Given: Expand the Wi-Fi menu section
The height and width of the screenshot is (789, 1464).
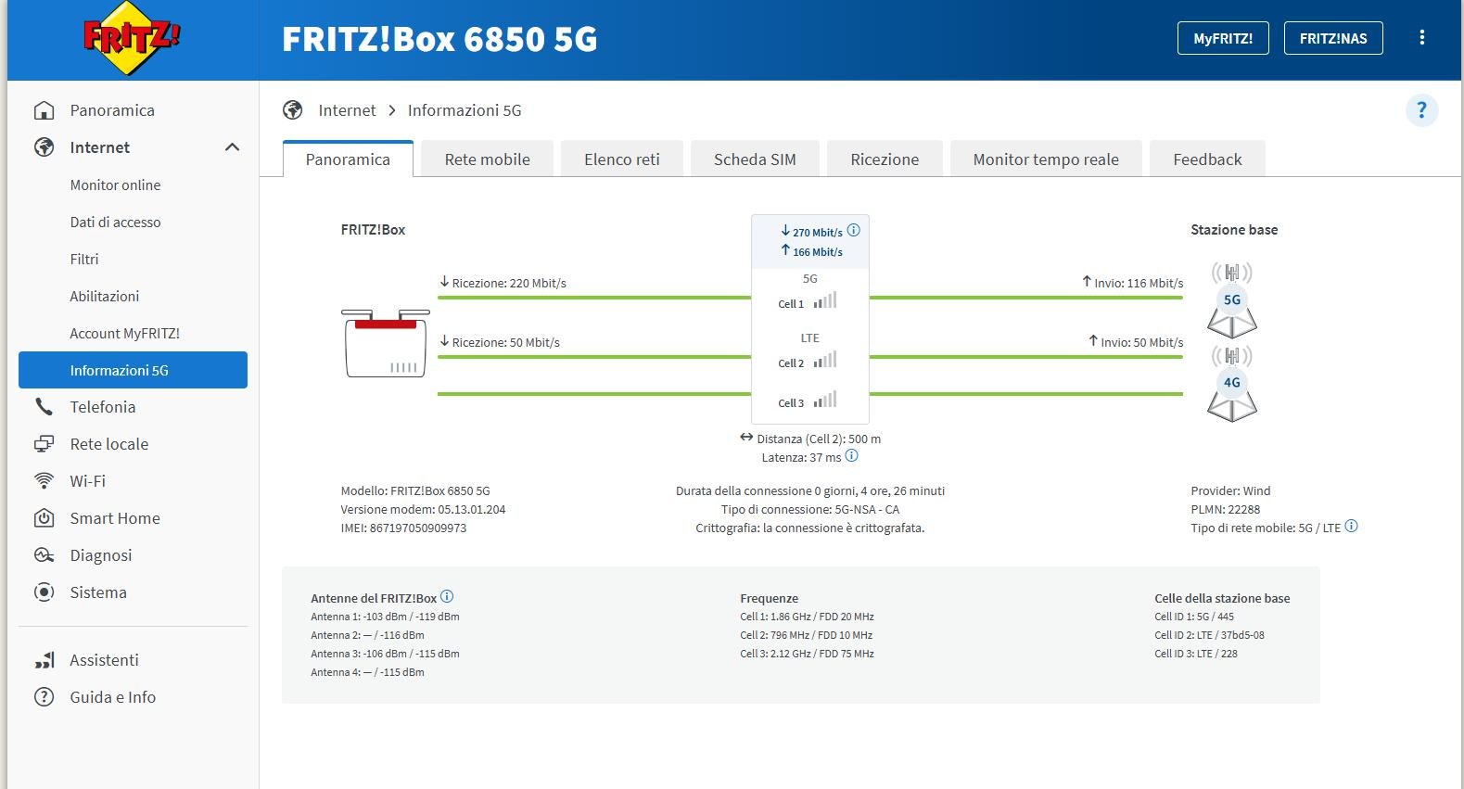Looking at the screenshot, I should point(88,481).
